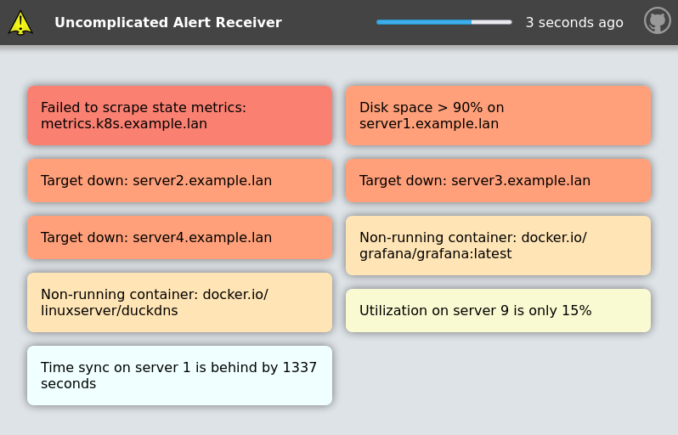Select the Non-running container duckdns alert
Image resolution: width=678 pixels, height=435 pixels.
click(179, 302)
